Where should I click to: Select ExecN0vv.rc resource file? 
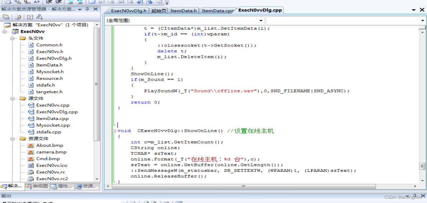50,172
